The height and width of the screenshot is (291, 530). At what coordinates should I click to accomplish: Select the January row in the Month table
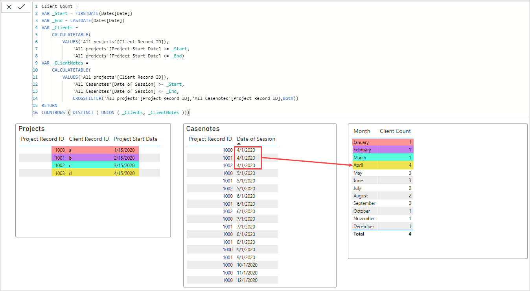pos(382,142)
